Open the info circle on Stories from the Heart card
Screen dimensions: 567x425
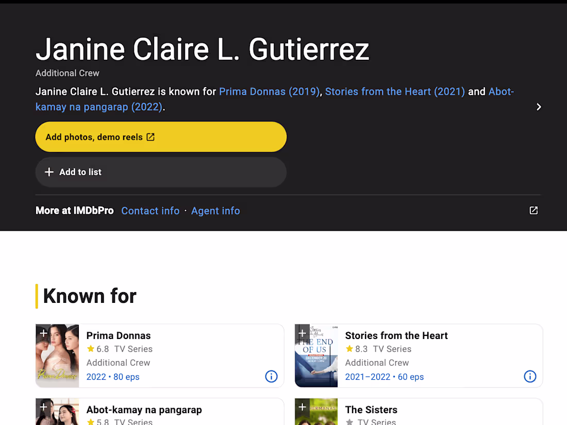pos(530,377)
